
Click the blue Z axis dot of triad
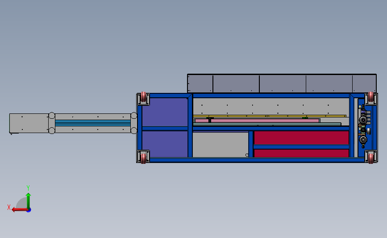(29, 210)
